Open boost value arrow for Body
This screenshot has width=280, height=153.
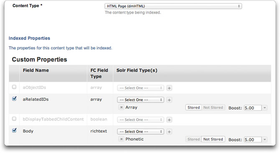click(265, 140)
